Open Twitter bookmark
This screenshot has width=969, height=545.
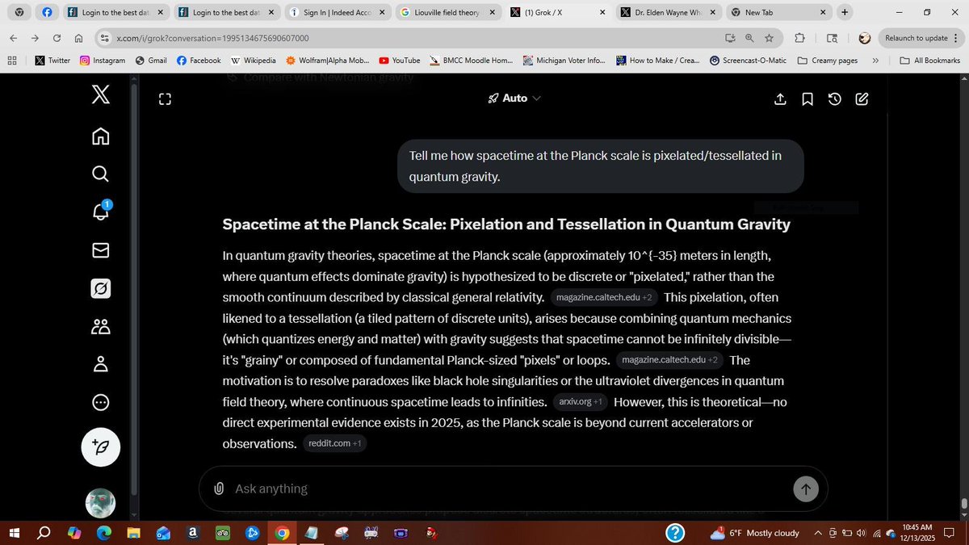click(52, 61)
